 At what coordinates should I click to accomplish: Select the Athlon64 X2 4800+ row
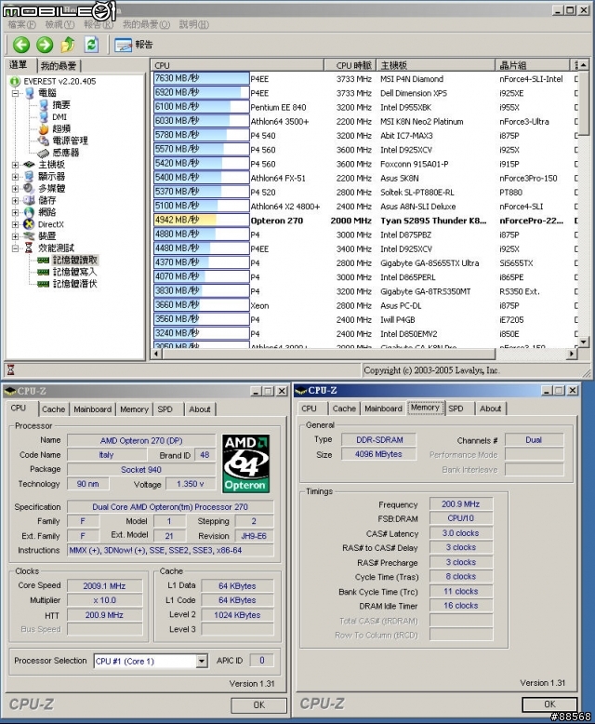pos(364,207)
